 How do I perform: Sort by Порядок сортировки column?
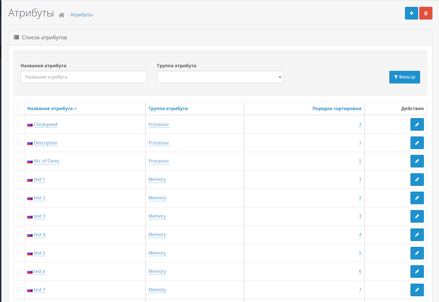pos(337,108)
